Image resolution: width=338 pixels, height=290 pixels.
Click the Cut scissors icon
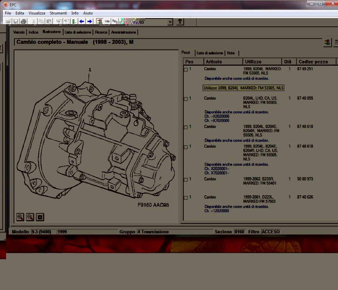point(34,21)
